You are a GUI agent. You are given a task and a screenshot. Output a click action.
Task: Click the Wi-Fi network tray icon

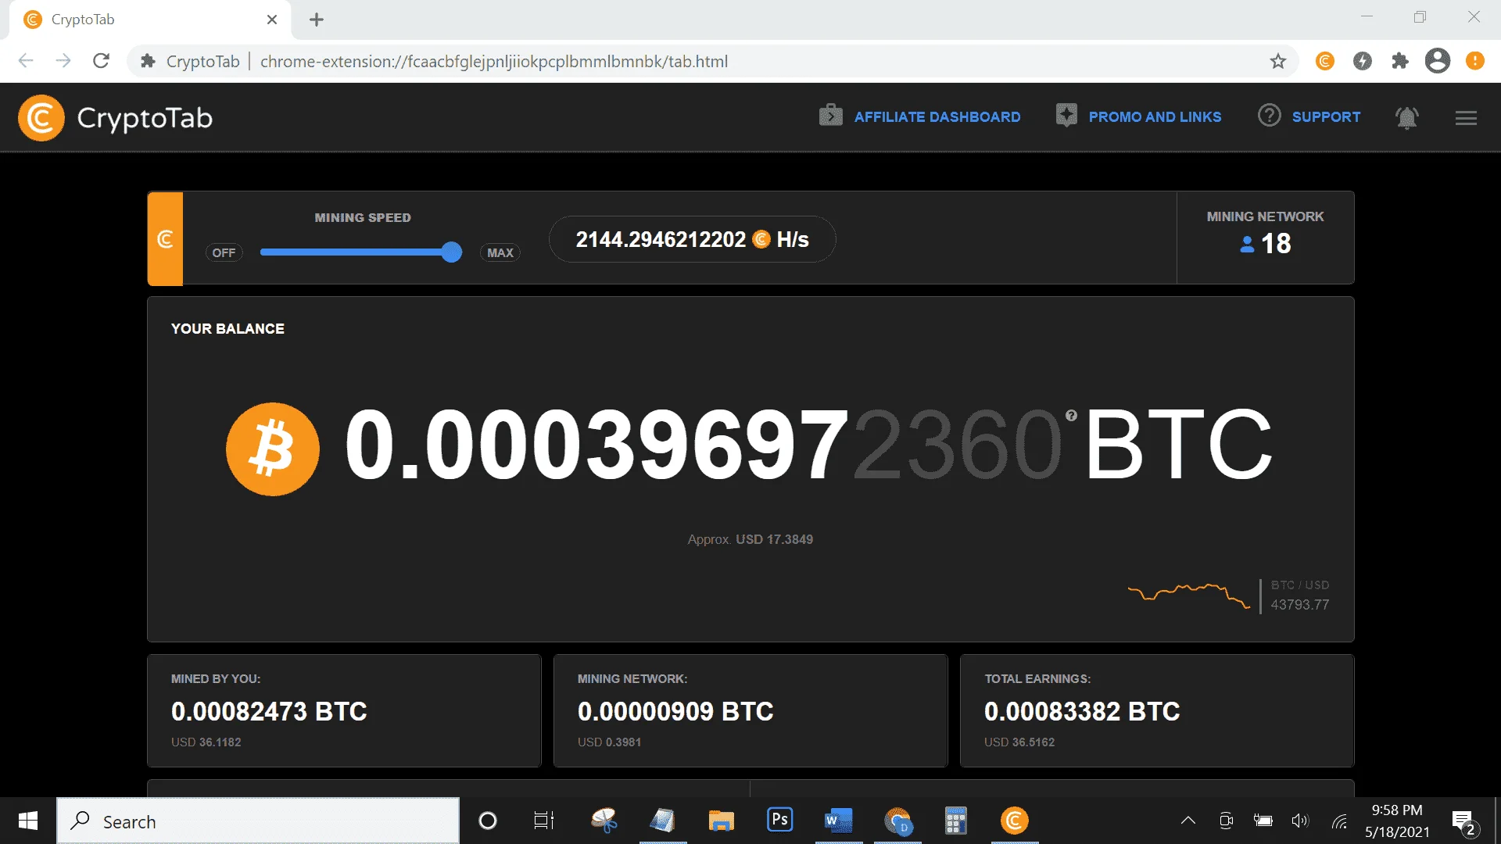1339,821
